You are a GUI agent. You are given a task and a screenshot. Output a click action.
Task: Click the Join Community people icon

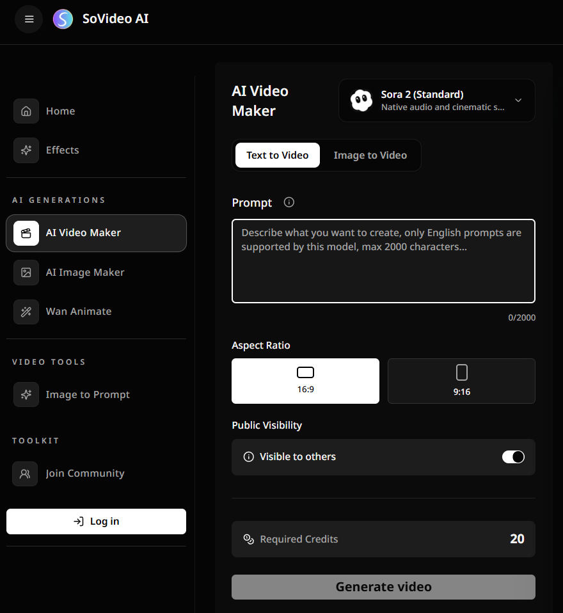coord(25,474)
